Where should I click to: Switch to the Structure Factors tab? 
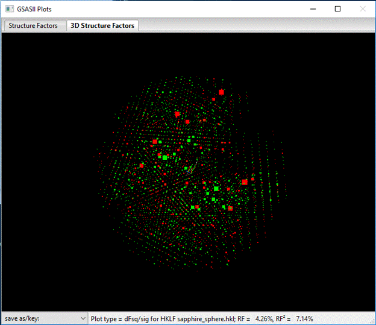click(33, 26)
